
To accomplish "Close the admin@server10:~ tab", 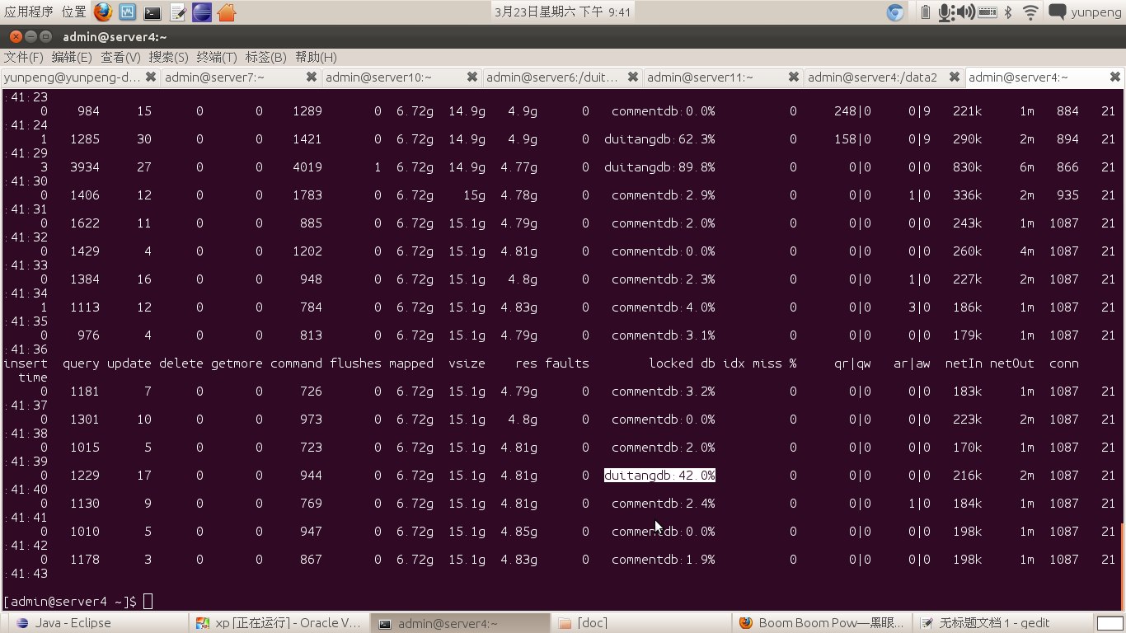I will pyautogui.click(x=472, y=77).
